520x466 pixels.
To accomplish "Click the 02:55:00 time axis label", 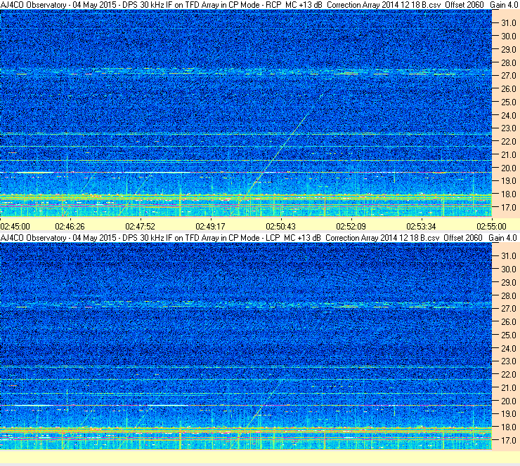I will point(491,227).
